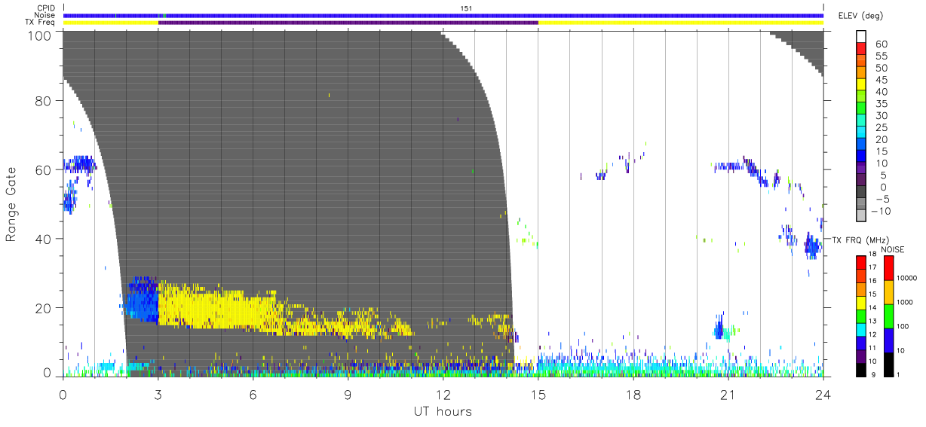This screenshot has height=427, width=926.
Task: Select the red segment of ELEV colorbar
Action: point(862,49)
